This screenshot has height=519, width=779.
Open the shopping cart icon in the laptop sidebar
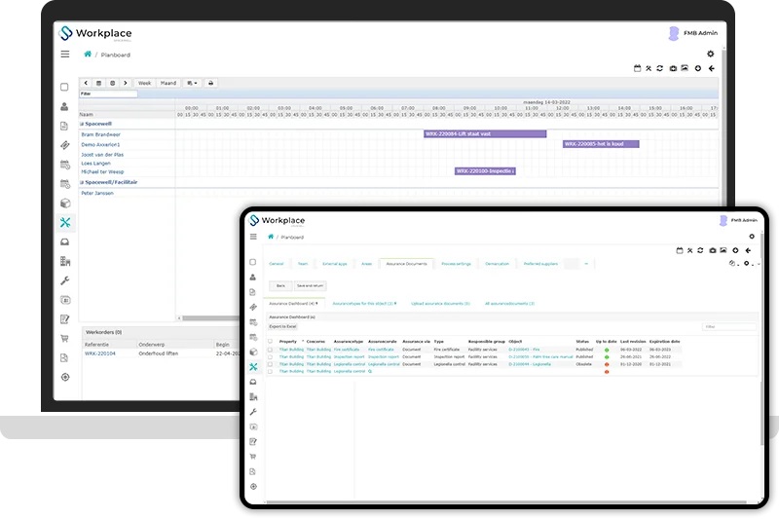click(65, 339)
